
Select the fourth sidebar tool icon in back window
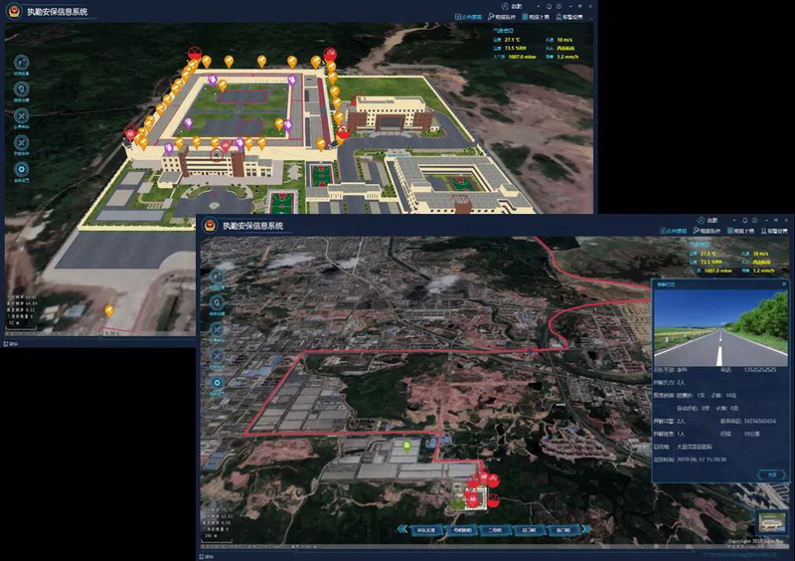click(x=21, y=142)
